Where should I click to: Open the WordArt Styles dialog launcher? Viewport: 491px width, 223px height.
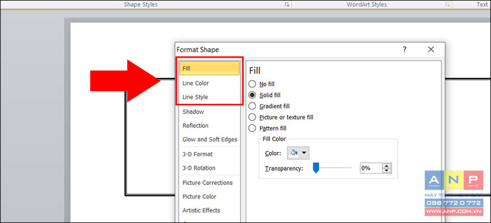(x=448, y=5)
